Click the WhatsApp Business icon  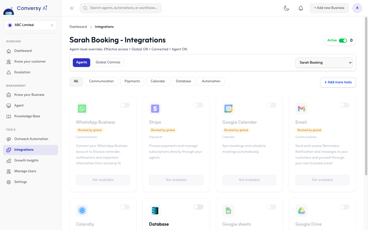click(82, 109)
